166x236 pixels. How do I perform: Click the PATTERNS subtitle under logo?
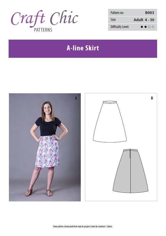coord(43,30)
